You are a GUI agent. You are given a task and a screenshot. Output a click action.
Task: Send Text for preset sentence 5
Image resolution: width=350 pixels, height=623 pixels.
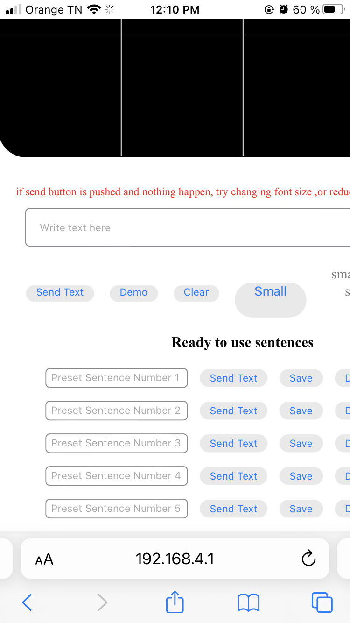pyautogui.click(x=233, y=509)
